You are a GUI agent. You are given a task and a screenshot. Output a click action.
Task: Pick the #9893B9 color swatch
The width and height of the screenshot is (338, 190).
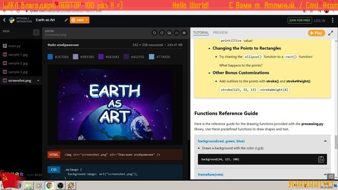pyautogui.click(x=76, y=56)
